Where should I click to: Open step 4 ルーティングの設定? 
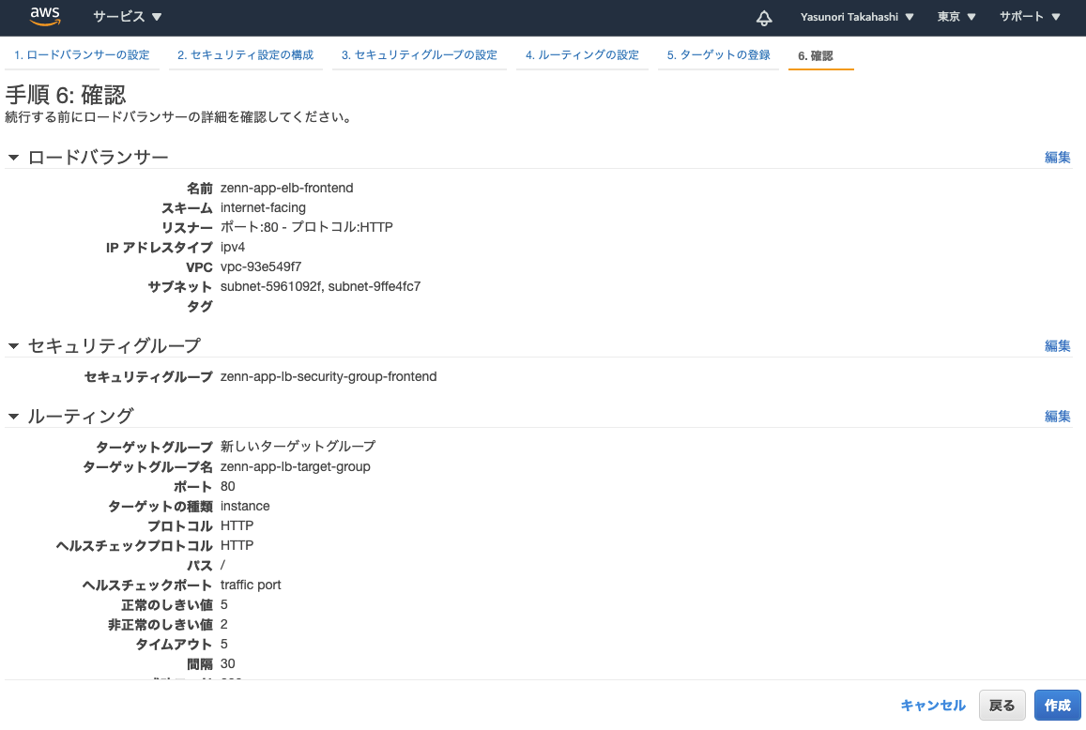click(582, 54)
